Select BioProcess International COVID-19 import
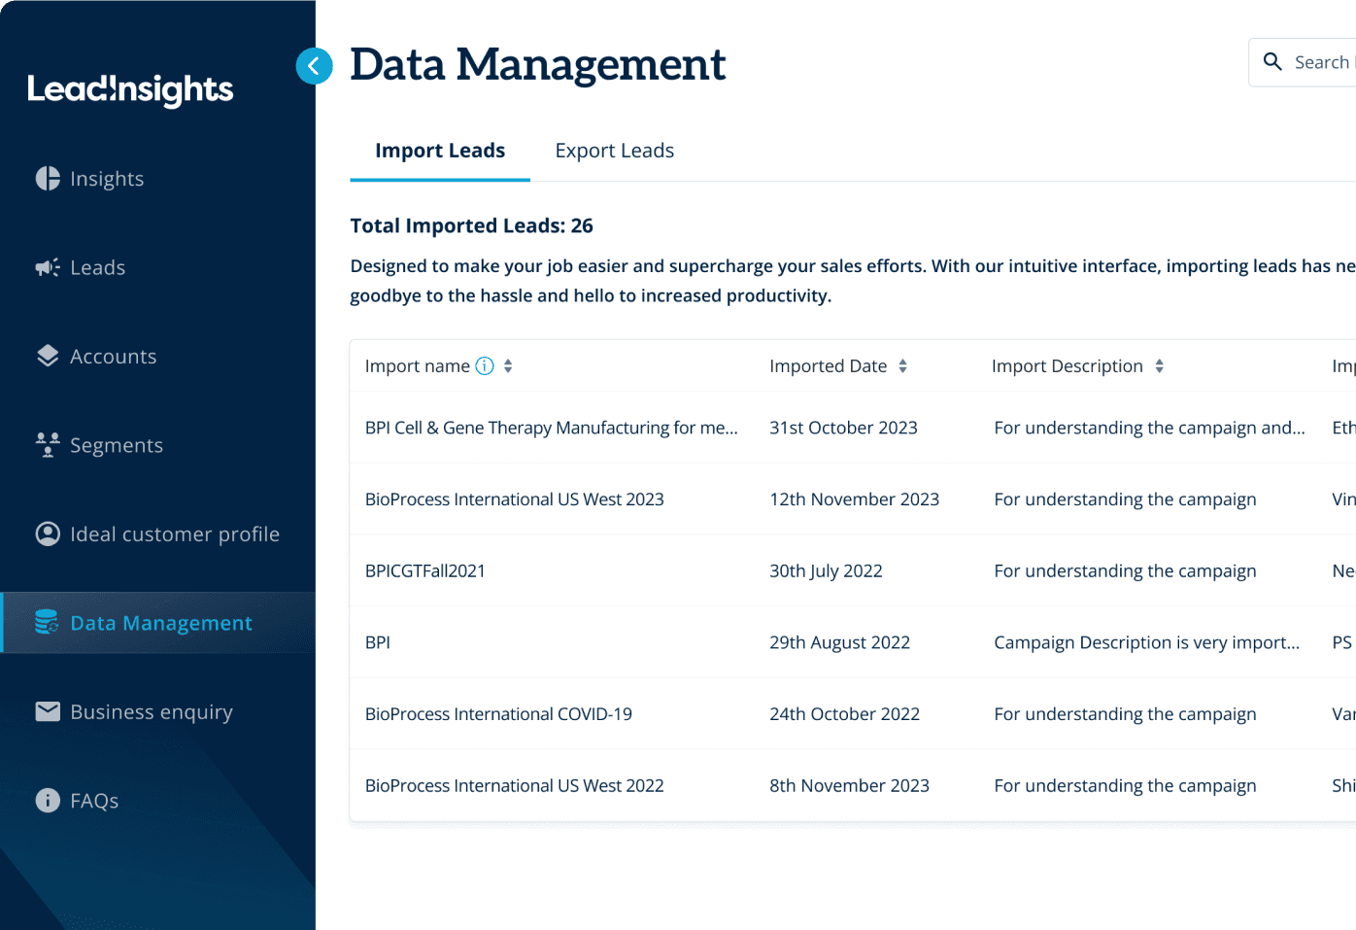 coord(498,713)
